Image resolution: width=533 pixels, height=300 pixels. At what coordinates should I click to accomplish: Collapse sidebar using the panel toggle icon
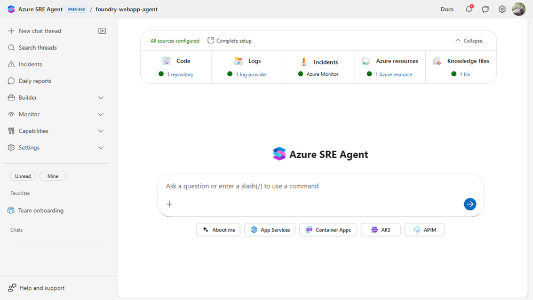coord(102,31)
